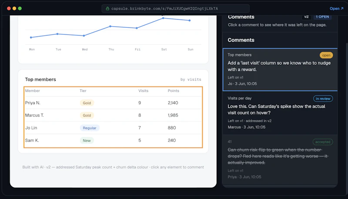The width and height of the screenshot is (348, 199).
Task: Click the 880 points value
Action: [x=172, y=128]
